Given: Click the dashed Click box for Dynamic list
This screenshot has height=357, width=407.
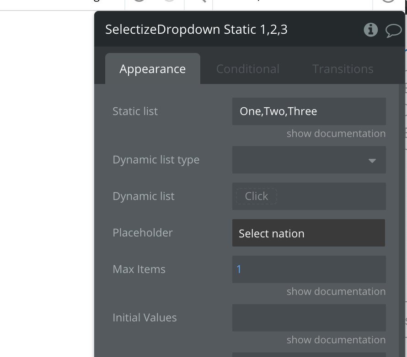Looking at the screenshot, I should 256,196.
